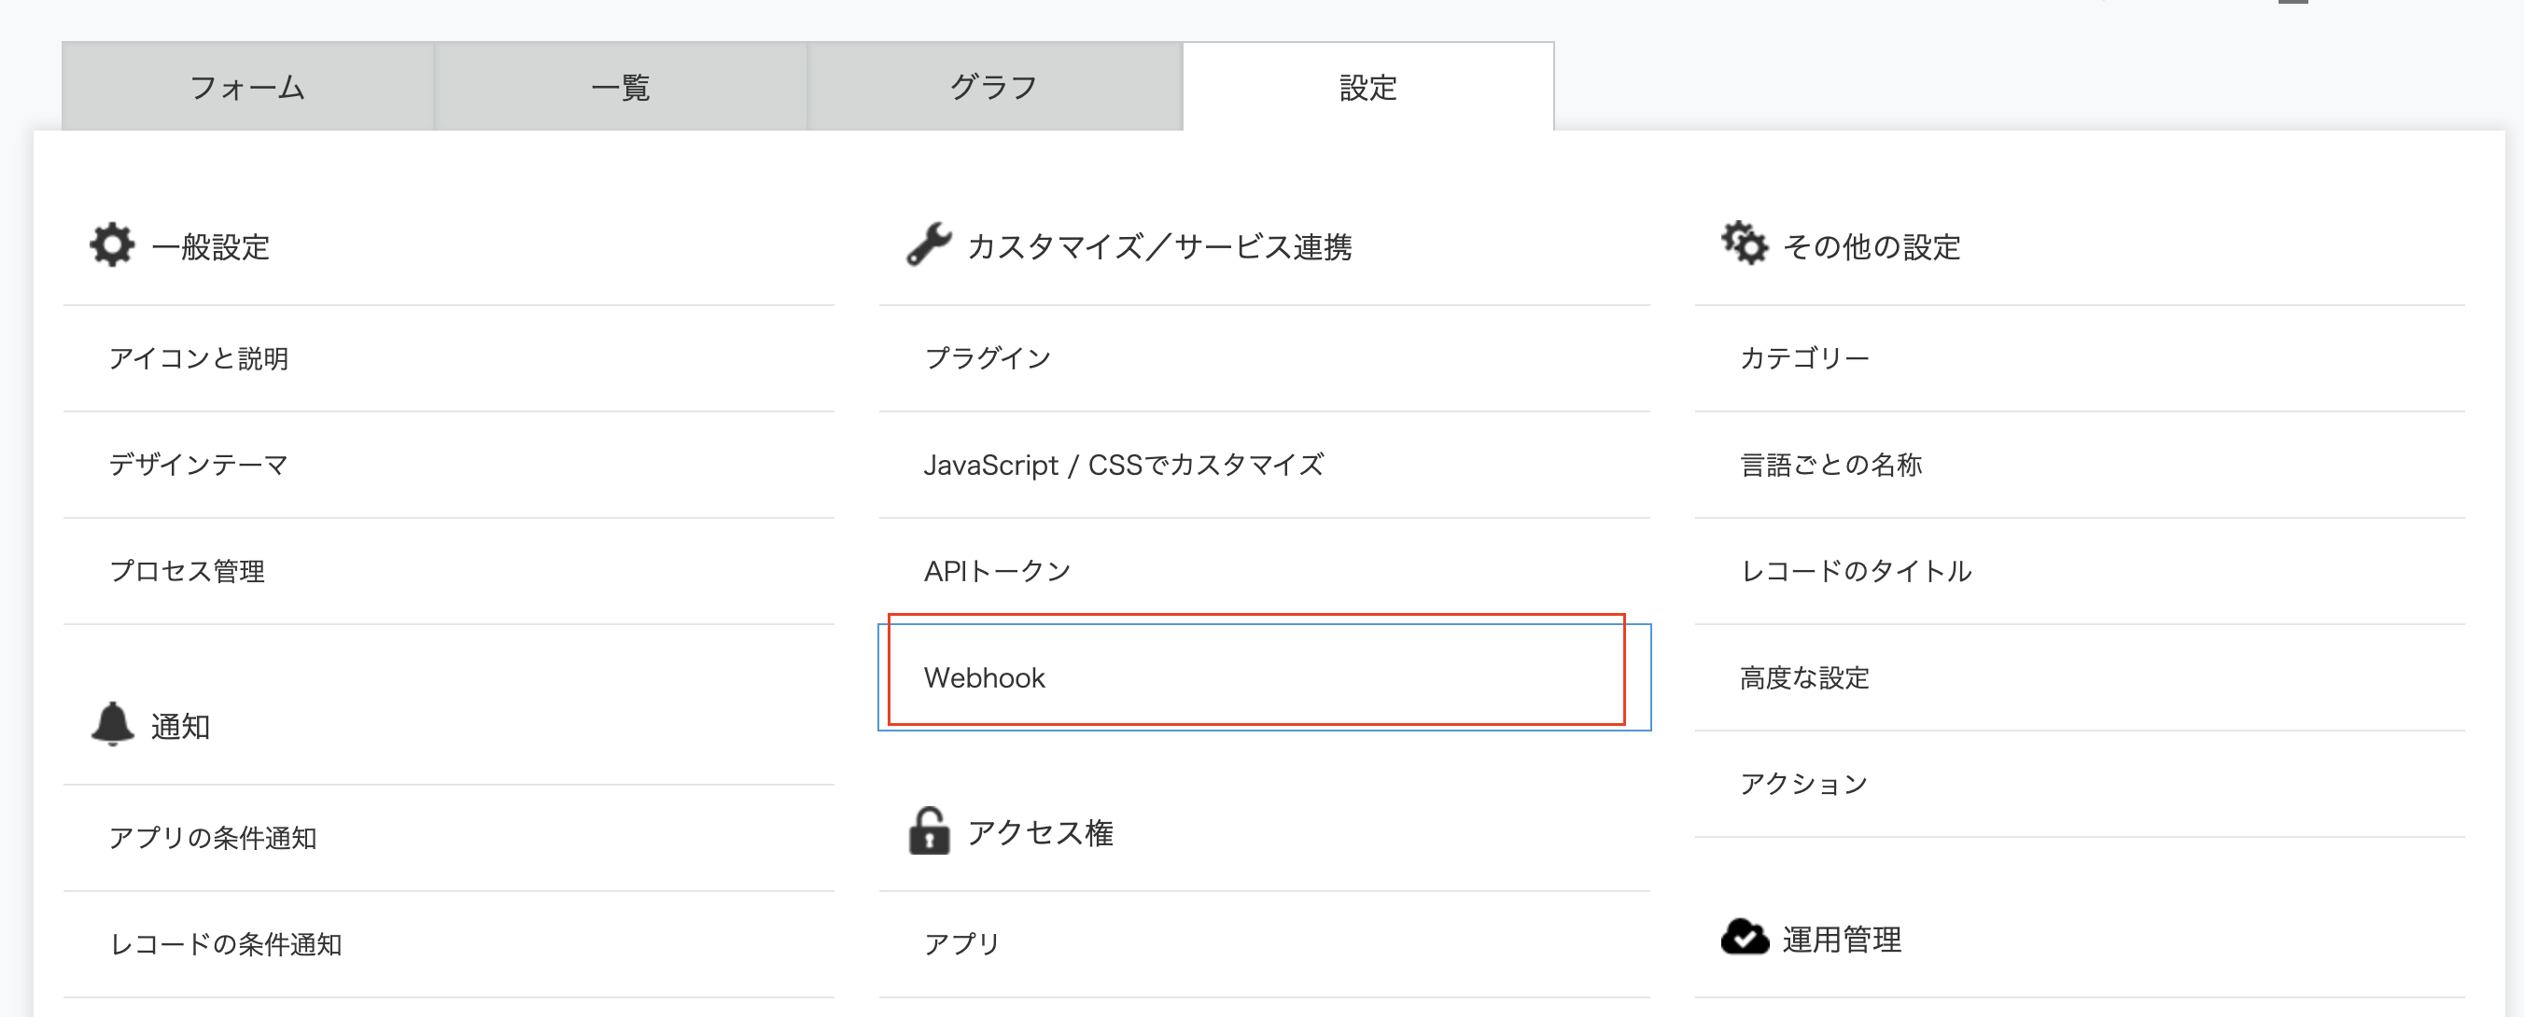The image size is (2524, 1017).
Task: Open the アイコンと説明 settings
Action: click(x=200, y=357)
